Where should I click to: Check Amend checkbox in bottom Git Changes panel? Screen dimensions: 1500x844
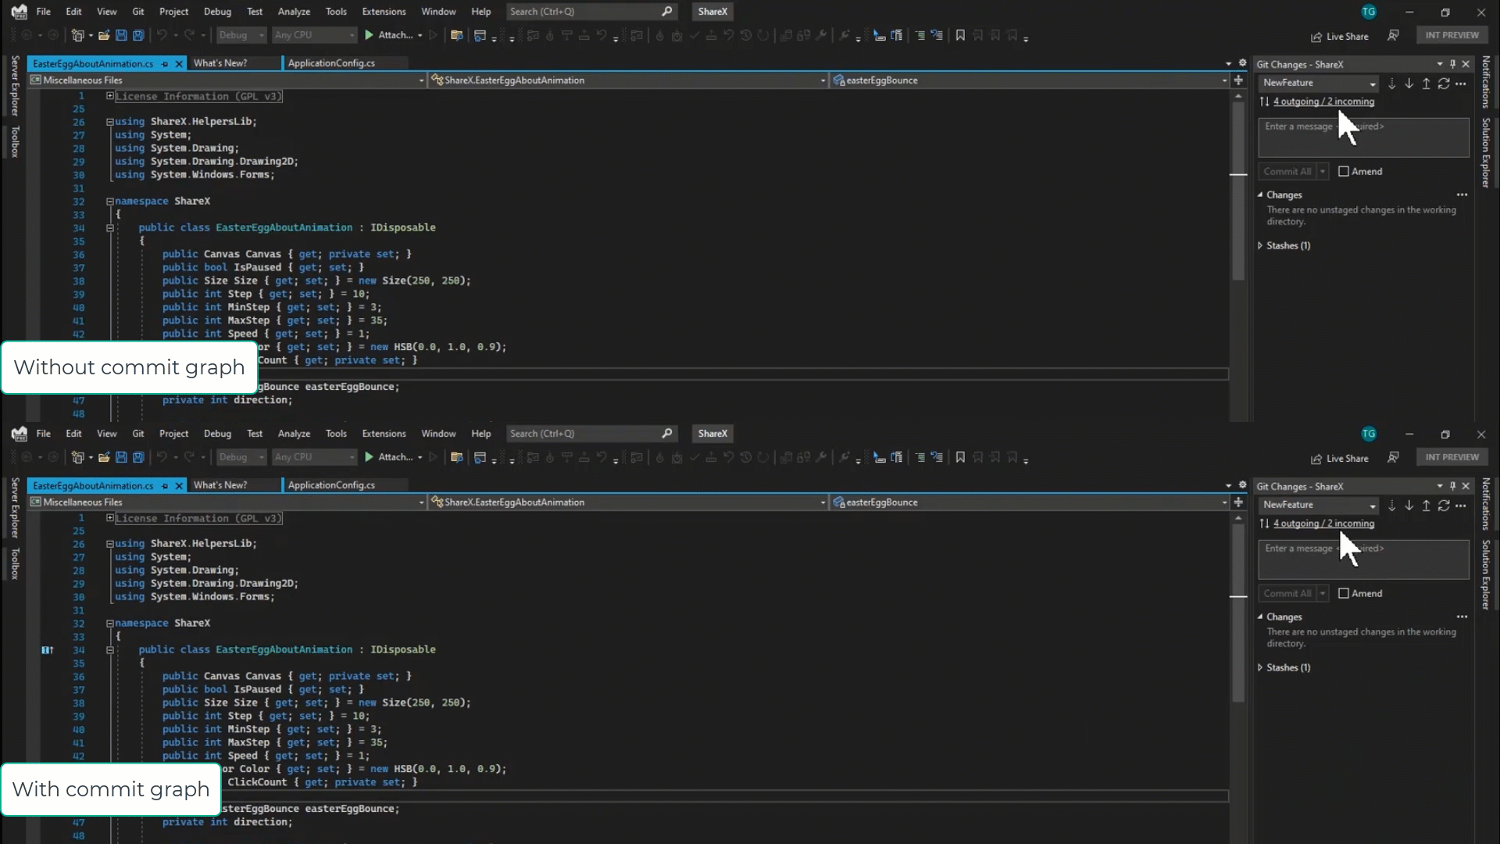pos(1343,593)
